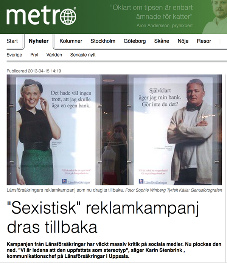
Task: Open the Skåne section
Action: click(x=162, y=41)
